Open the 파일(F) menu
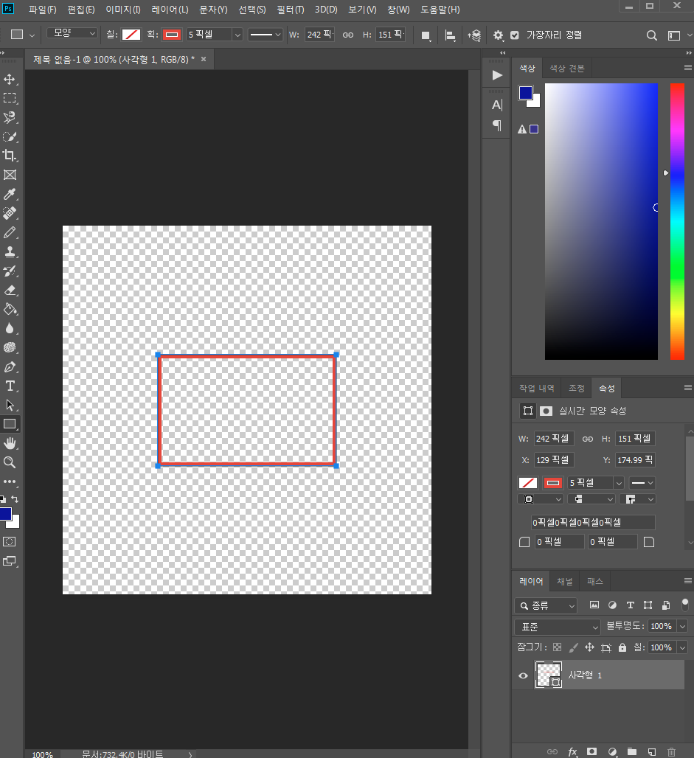Image resolution: width=694 pixels, height=758 pixels. click(43, 10)
